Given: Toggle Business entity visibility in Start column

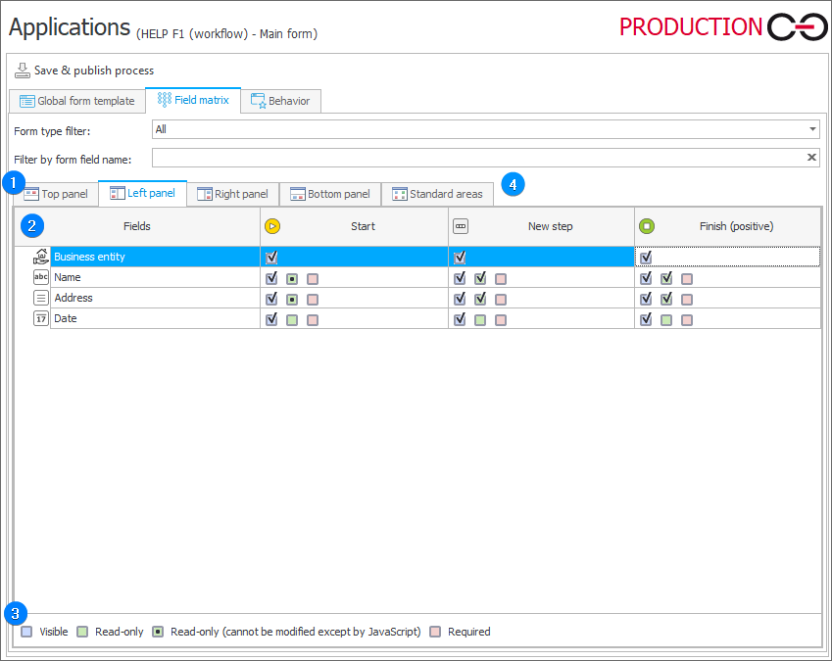Looking at the screenshot, I should pyautogui.click(x=271, y=258).
